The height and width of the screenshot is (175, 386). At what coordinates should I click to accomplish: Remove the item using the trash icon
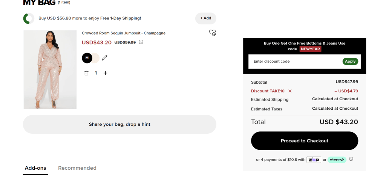pos(86,73)
